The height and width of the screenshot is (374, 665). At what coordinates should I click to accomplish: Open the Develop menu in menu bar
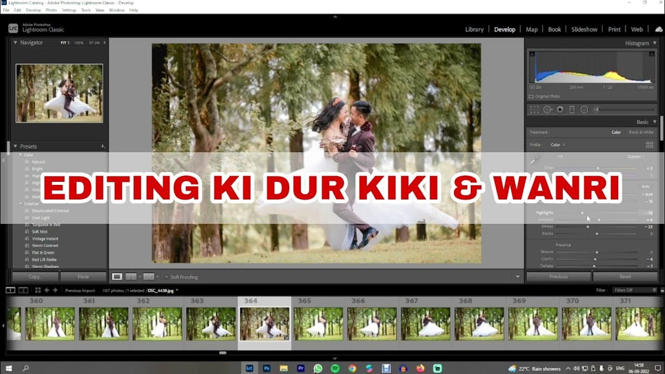[x=33, y=10]
